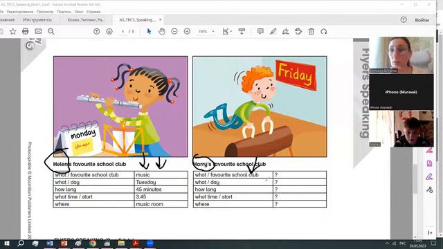Activate the selection arrow tool
This screenshot has height=249, width=443.
point(149,31)
